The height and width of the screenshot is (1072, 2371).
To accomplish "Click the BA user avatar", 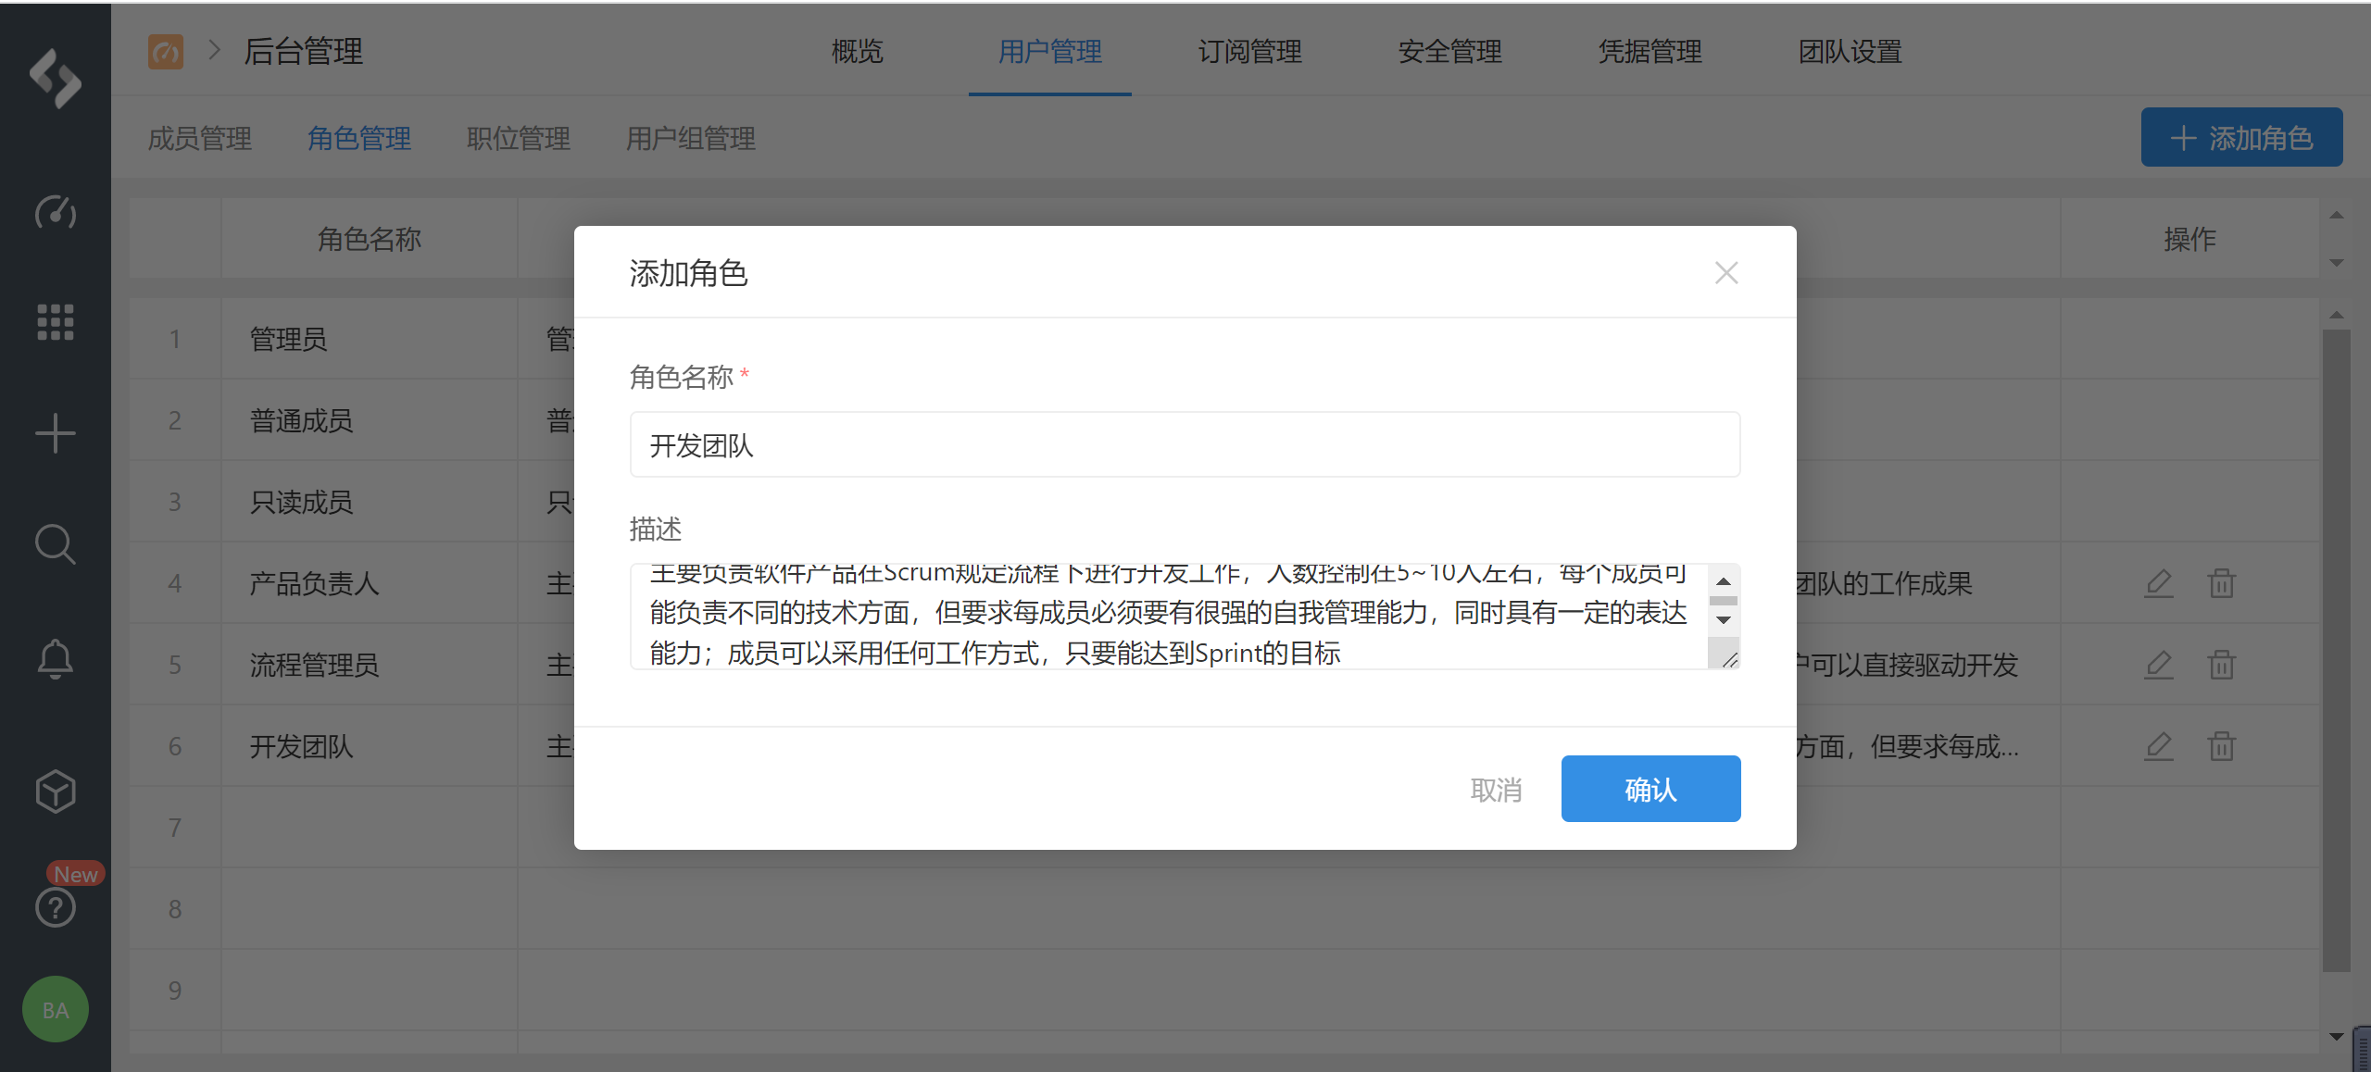I will click(x=56, y=1009).
